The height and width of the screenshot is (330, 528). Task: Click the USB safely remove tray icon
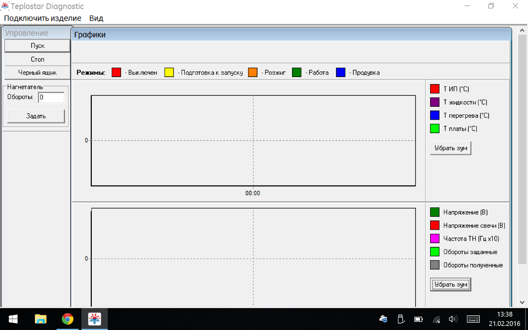[x=400, y=319]
